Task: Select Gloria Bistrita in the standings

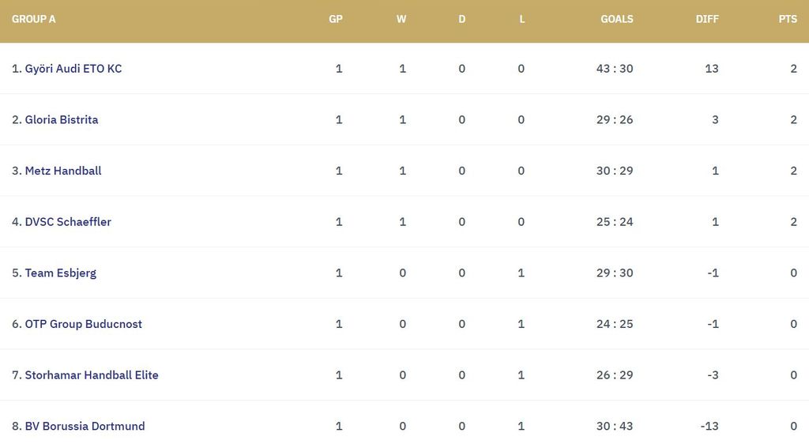Action: tap(62, 120)
